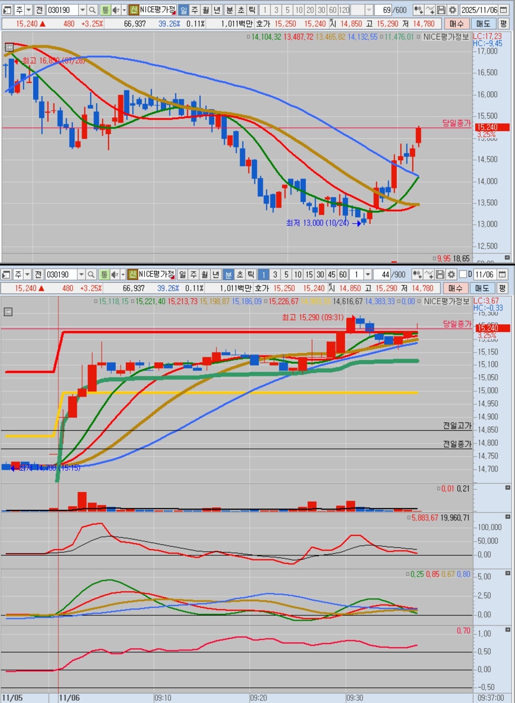Screen dimensions: 515x703
Task: Click the window layout icon at top-left of top chart
Action: pyautogui.click(x=8, y=10)
